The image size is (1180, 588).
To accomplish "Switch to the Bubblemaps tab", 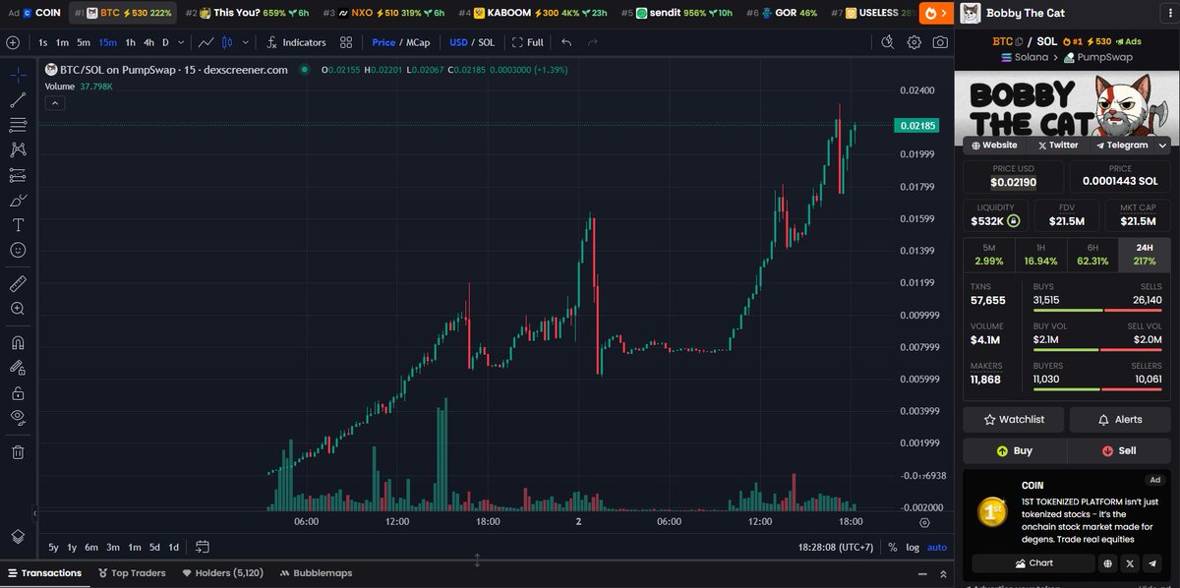I will point(316,572).
